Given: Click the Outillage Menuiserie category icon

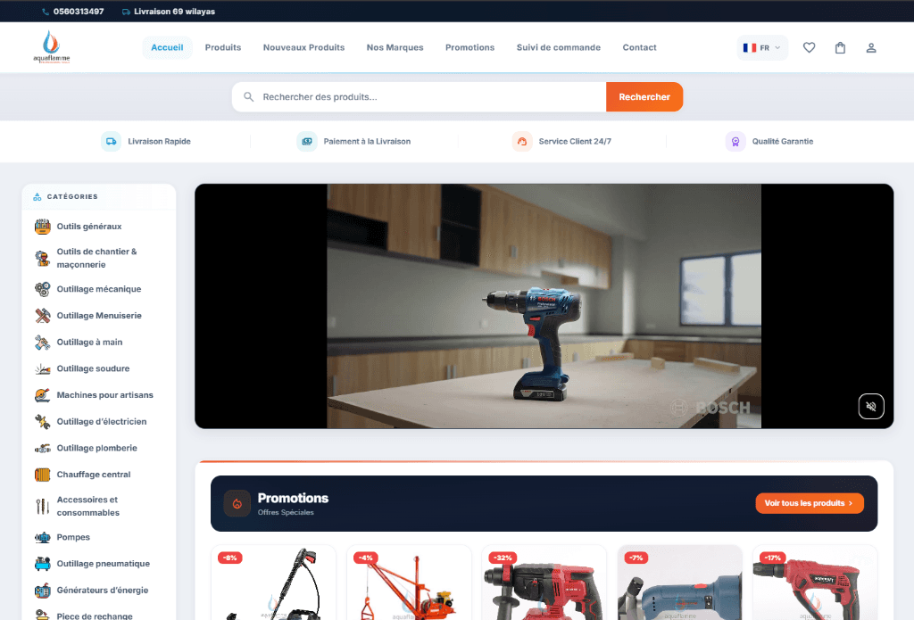Looking at the screenshot, I should point(43,315).
